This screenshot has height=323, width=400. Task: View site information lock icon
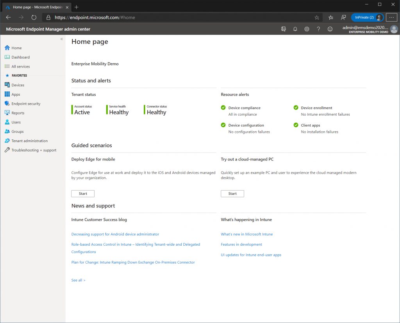pyautogui.click(x=48, y=17)
